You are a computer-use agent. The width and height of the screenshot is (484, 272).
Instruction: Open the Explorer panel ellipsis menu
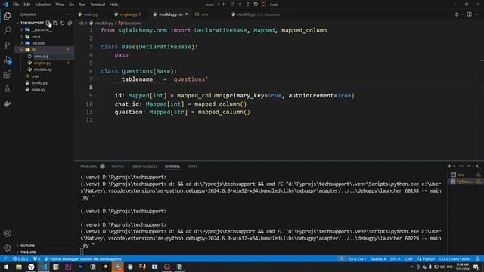pos(67,14)
